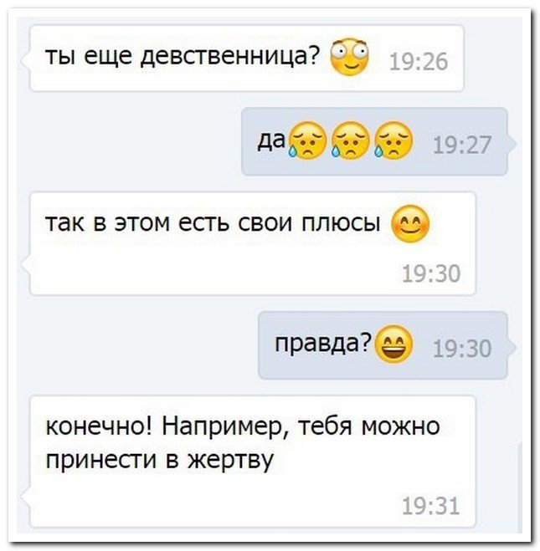Click the 19:27 timestamp

[x=462, y=145]
